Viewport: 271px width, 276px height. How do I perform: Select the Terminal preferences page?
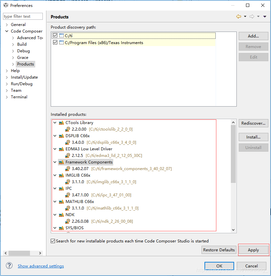19,97
